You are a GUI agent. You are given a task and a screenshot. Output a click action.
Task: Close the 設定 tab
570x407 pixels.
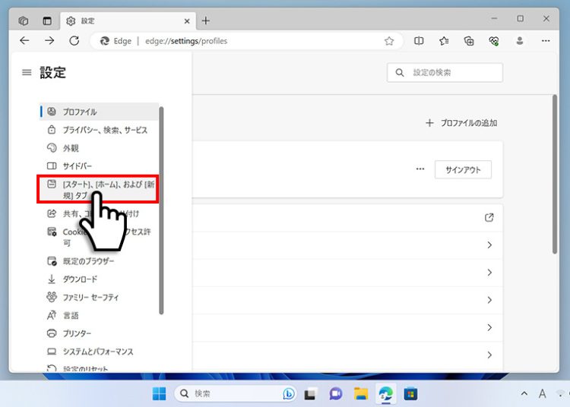187,21
